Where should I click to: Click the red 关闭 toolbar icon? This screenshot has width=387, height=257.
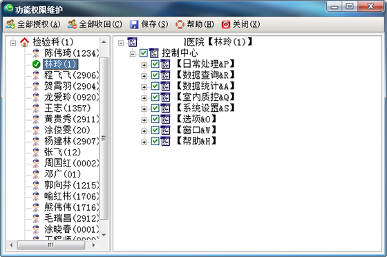click(225, 24)
